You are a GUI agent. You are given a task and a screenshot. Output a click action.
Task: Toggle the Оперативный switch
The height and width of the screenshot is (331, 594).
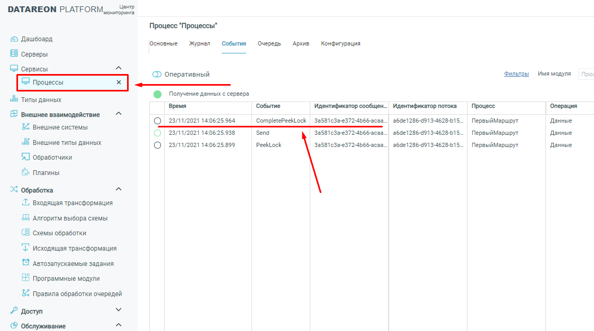[157, 75]
